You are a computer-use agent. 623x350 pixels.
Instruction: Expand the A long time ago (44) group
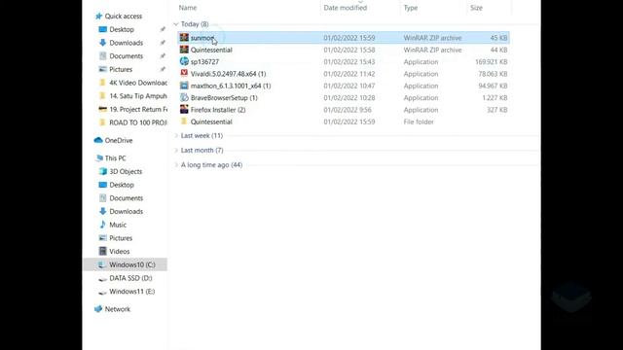click(x=176, y=165)
